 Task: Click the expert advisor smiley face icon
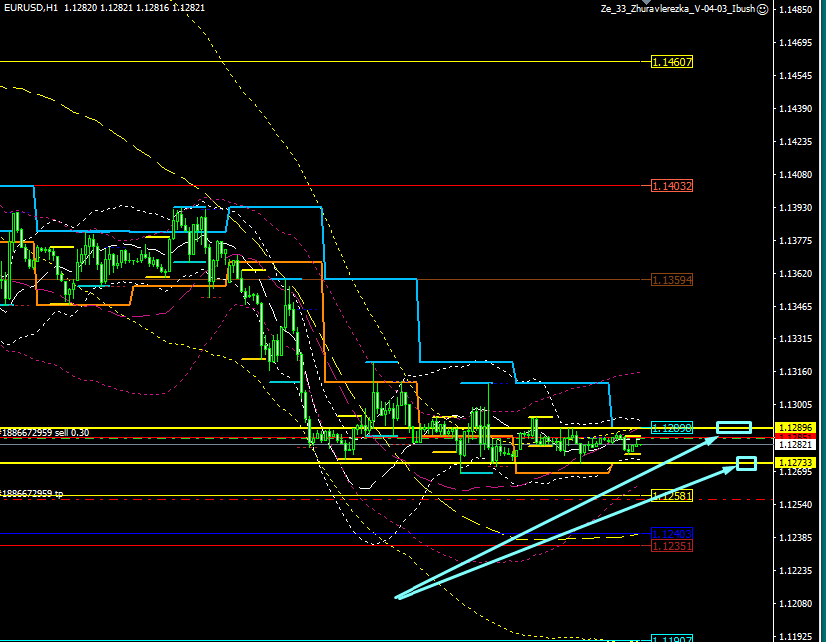coord(762,9)
